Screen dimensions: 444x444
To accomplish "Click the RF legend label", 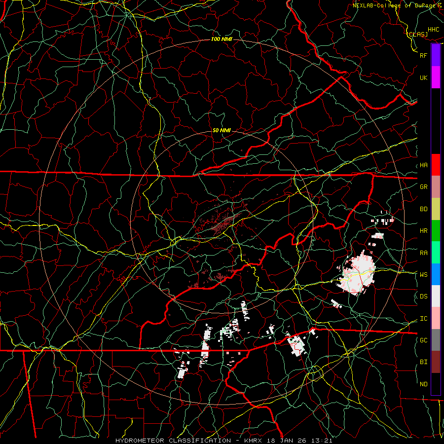I will coord(423,55).
